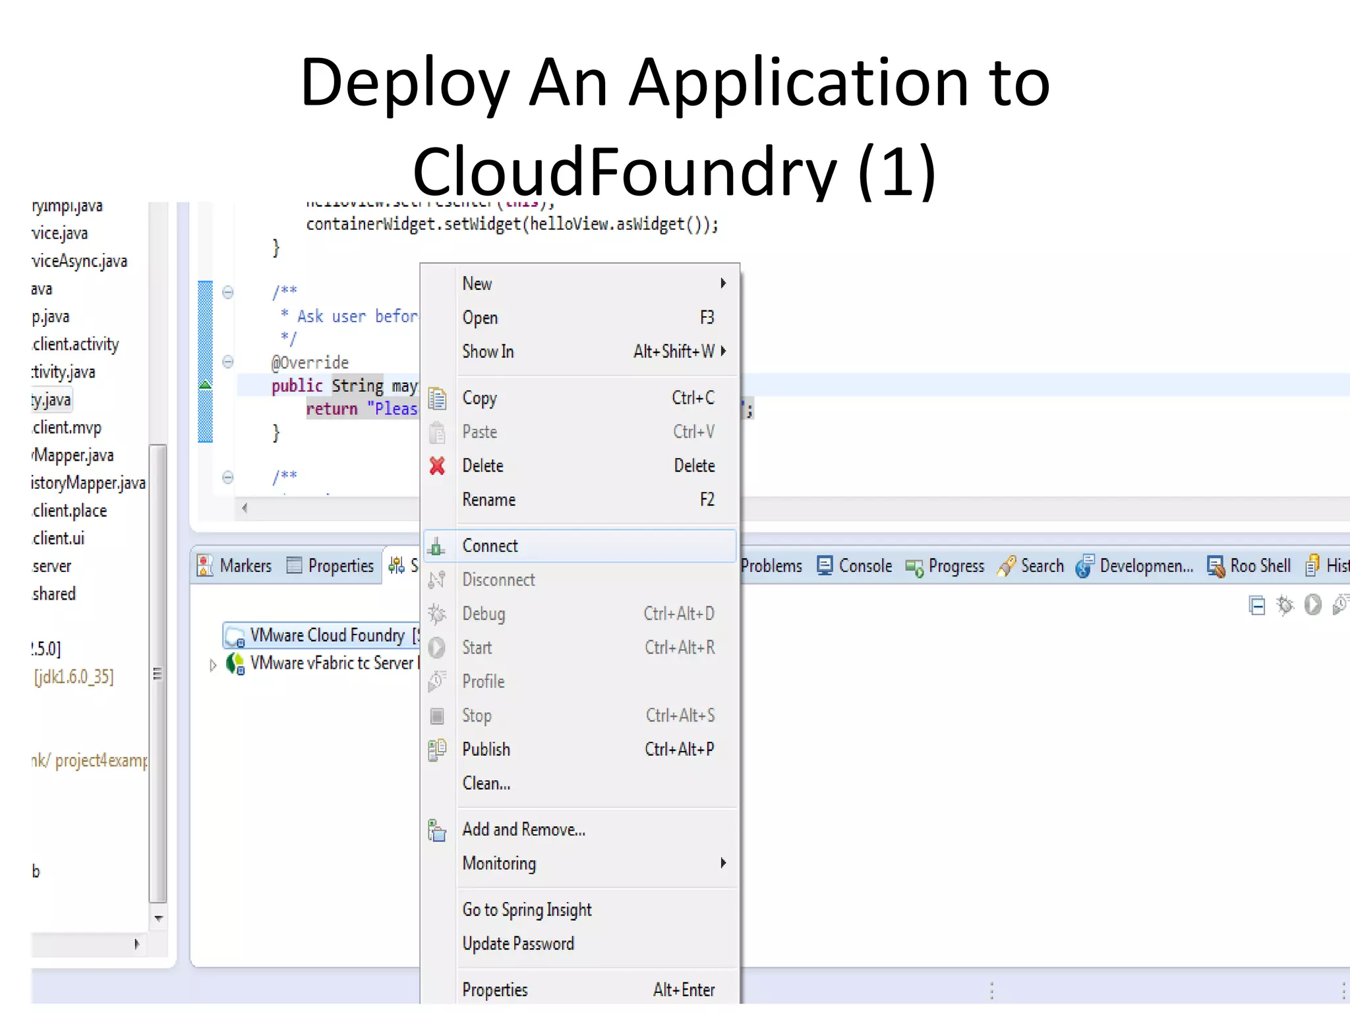Click the Add and Remove icon
1350x1012 pixels.
pyautogui.click(x=437, y=830)
